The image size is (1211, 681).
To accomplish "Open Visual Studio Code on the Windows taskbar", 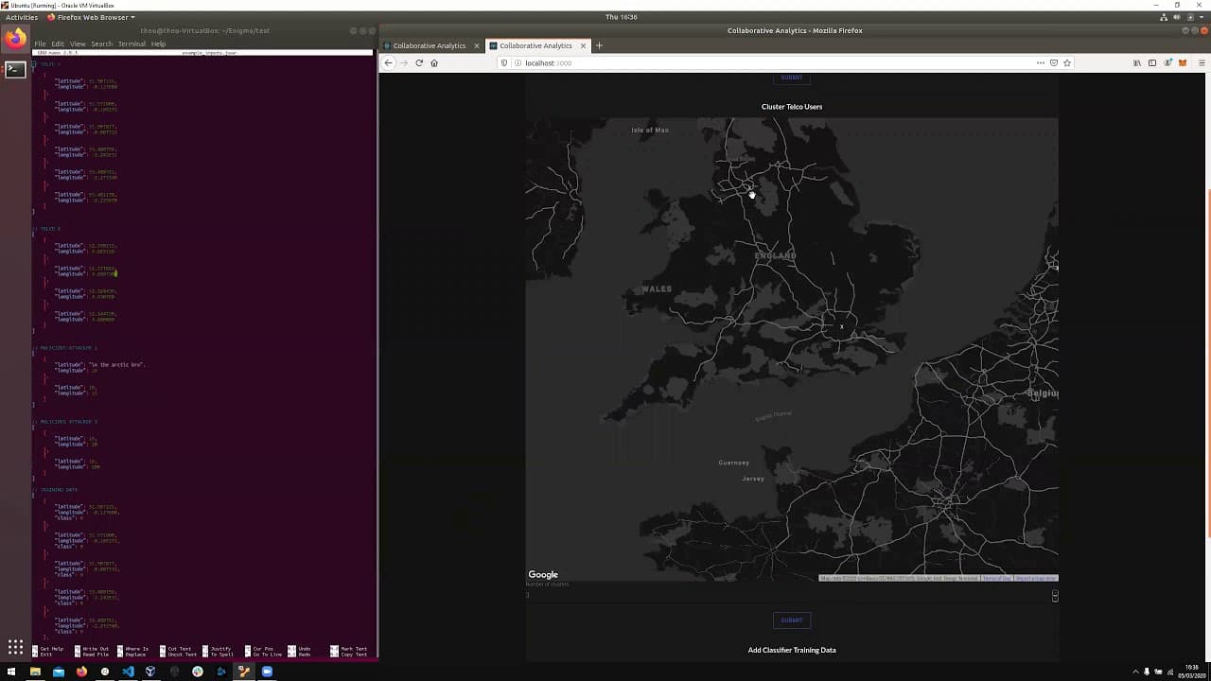I will (128, 672).
